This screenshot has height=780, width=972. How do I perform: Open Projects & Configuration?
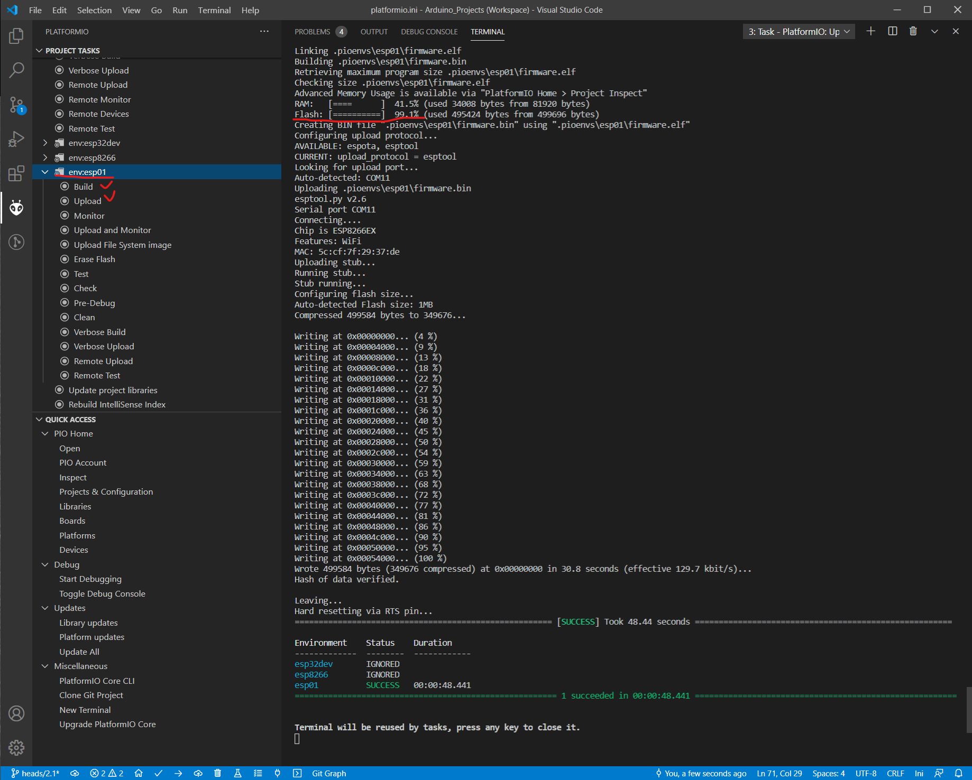click(x=106, y=491)
